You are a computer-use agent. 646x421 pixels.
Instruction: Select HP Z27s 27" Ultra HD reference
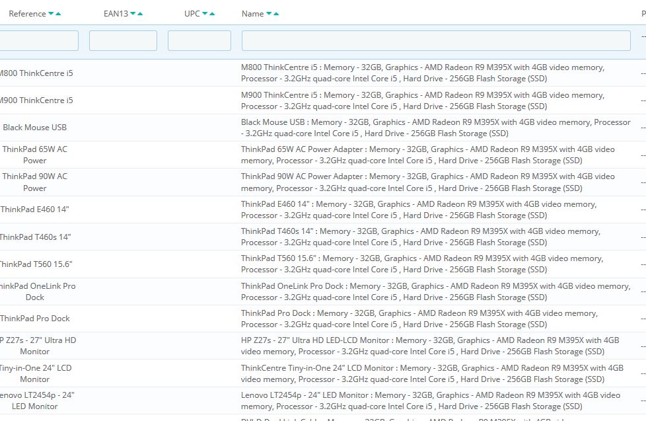(38, 346)
